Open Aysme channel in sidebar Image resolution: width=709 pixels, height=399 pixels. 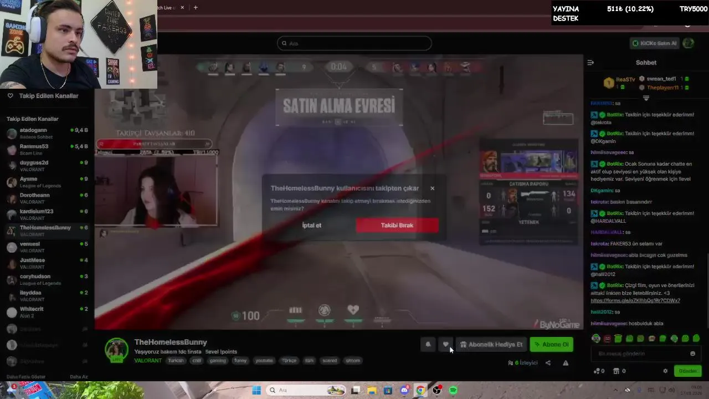click(47, 182)
